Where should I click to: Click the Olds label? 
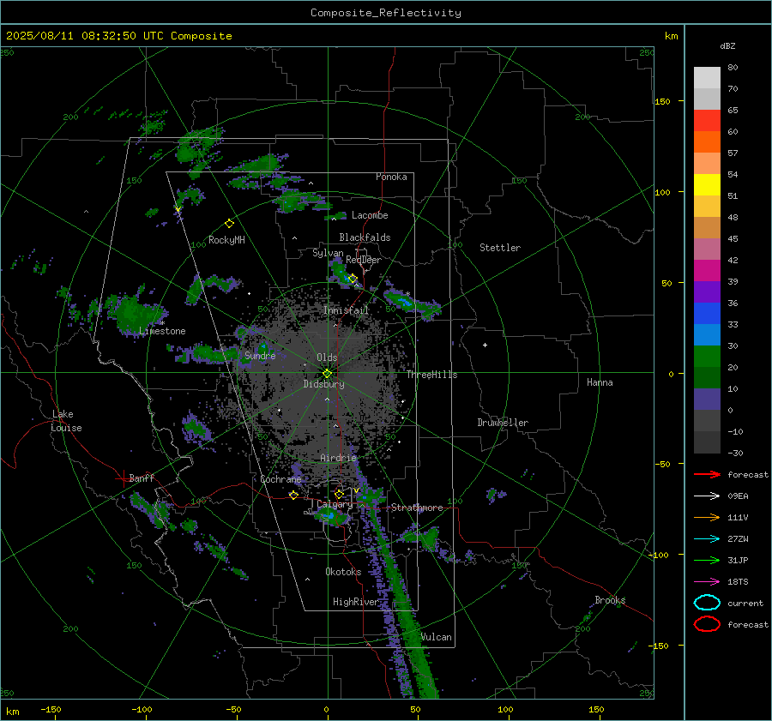pos(327,357)
